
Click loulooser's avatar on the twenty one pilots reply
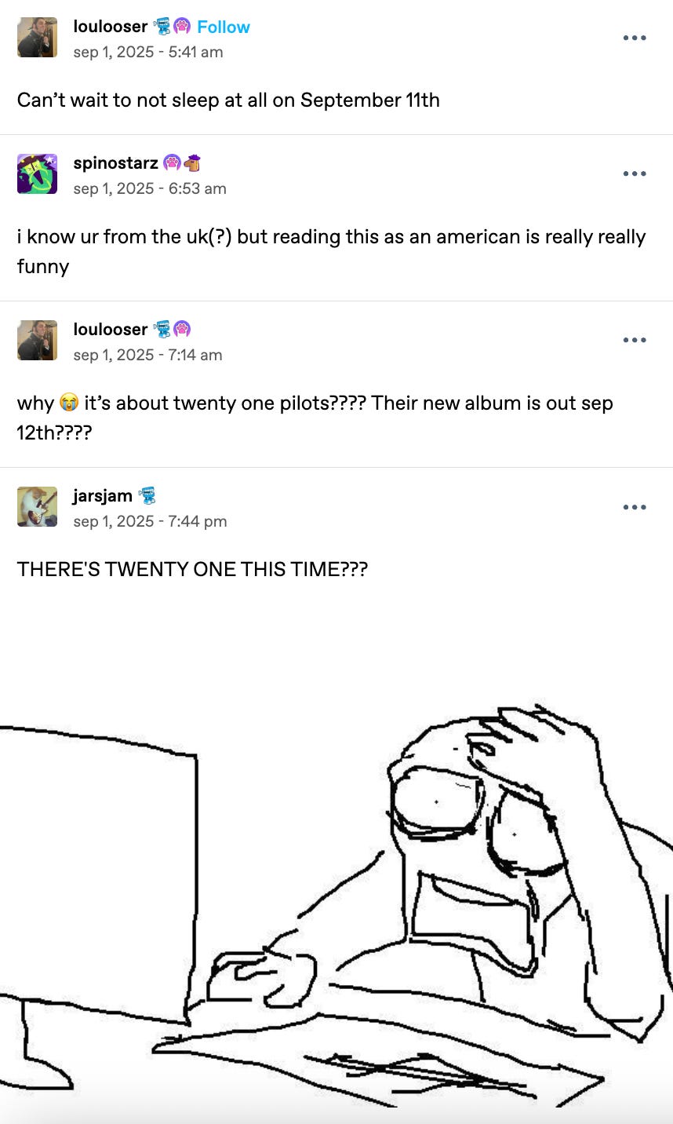(37, 340)
